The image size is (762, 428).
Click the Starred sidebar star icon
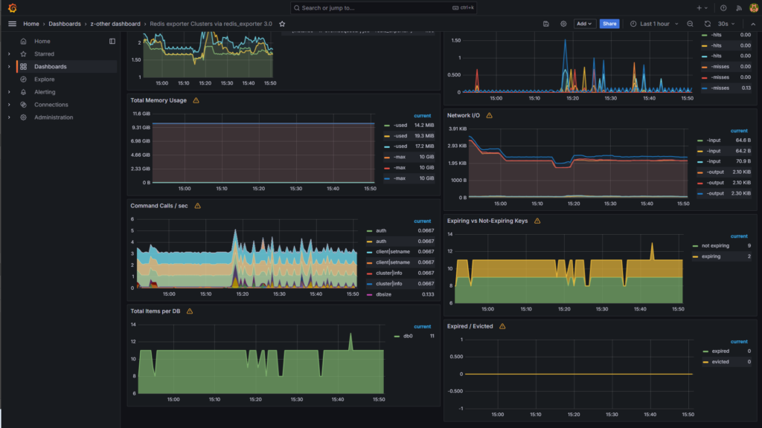[23, 53]
